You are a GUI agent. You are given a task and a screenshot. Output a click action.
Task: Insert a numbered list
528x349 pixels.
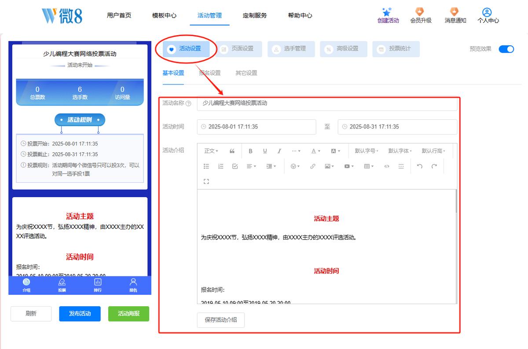[x=220, y=166]
